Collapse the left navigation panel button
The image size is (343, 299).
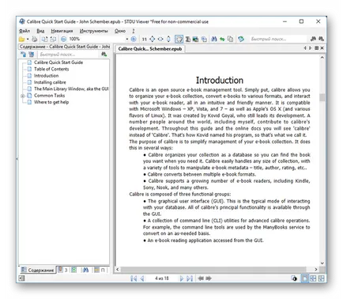(22, 278)
